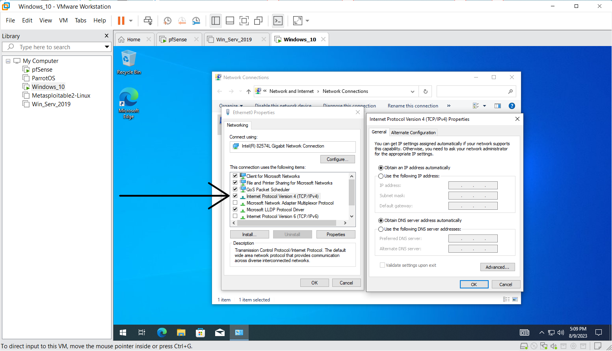Expand the address bar history dropdown
Viewport: 612px width, 351px height.
(x=413, y=91)
